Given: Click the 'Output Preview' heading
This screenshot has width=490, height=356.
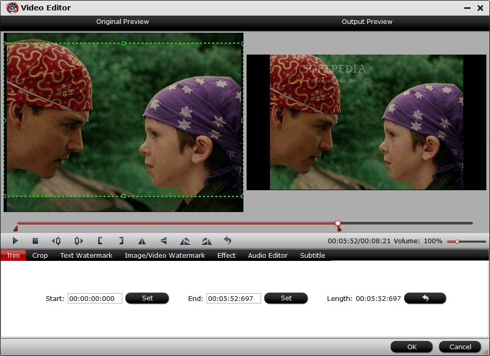Looking at the screenshot, I should (367, 21).
